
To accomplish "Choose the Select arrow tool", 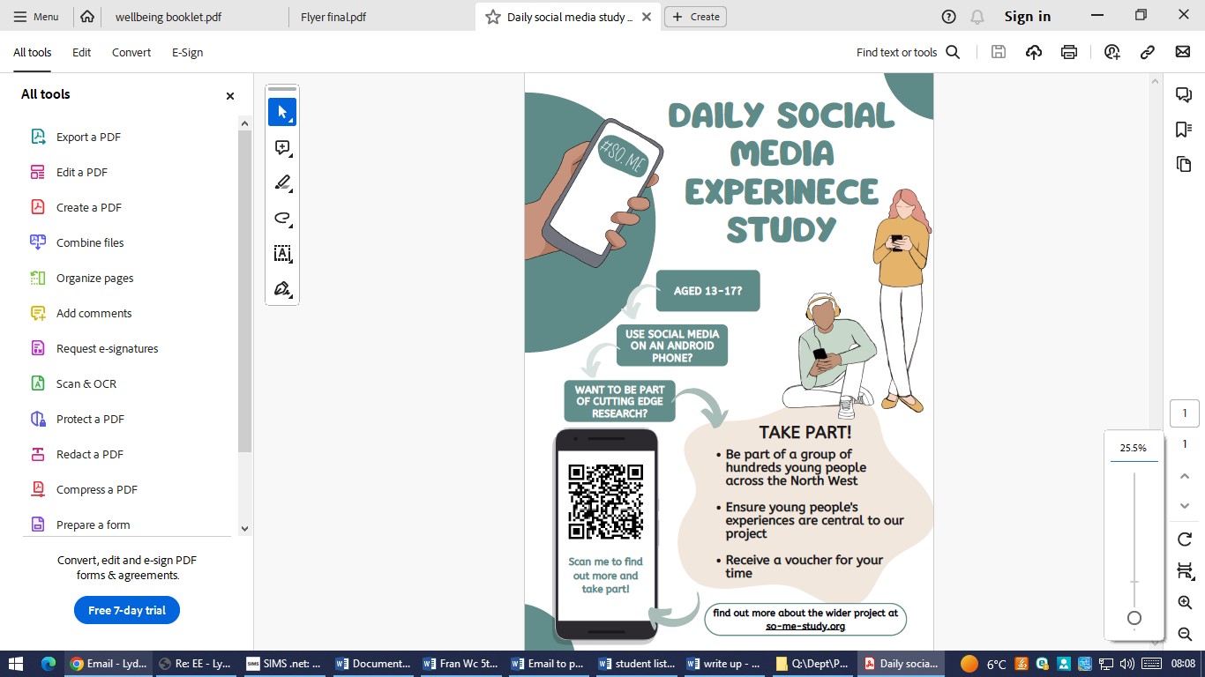I will (x=282, y=112).
